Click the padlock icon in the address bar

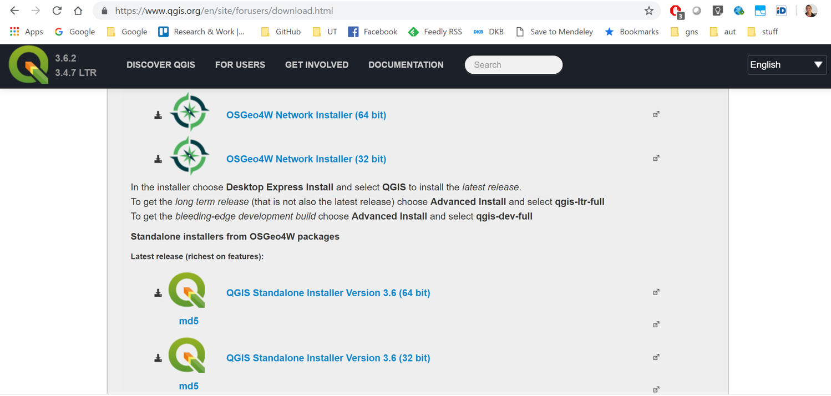click(103, 10)
